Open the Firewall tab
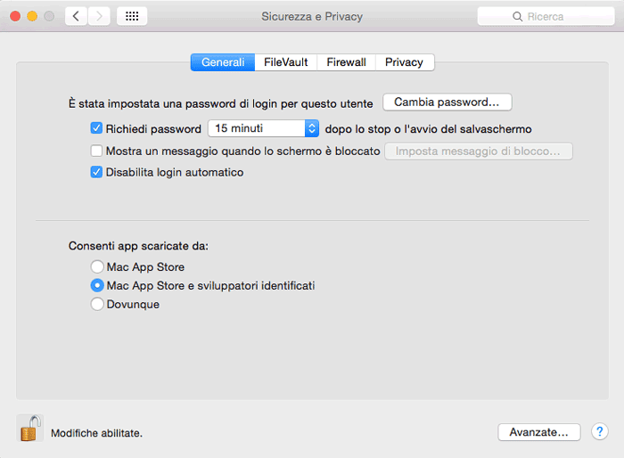Screen dimensions: 624x458 click(x=346, y=62)
